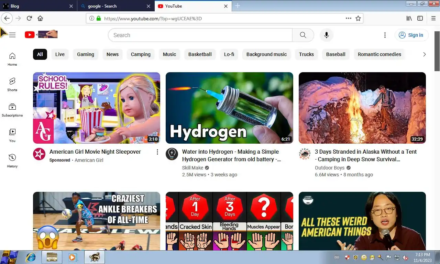Open Outdoor Boys channel avatar

(x=305, y=154)
